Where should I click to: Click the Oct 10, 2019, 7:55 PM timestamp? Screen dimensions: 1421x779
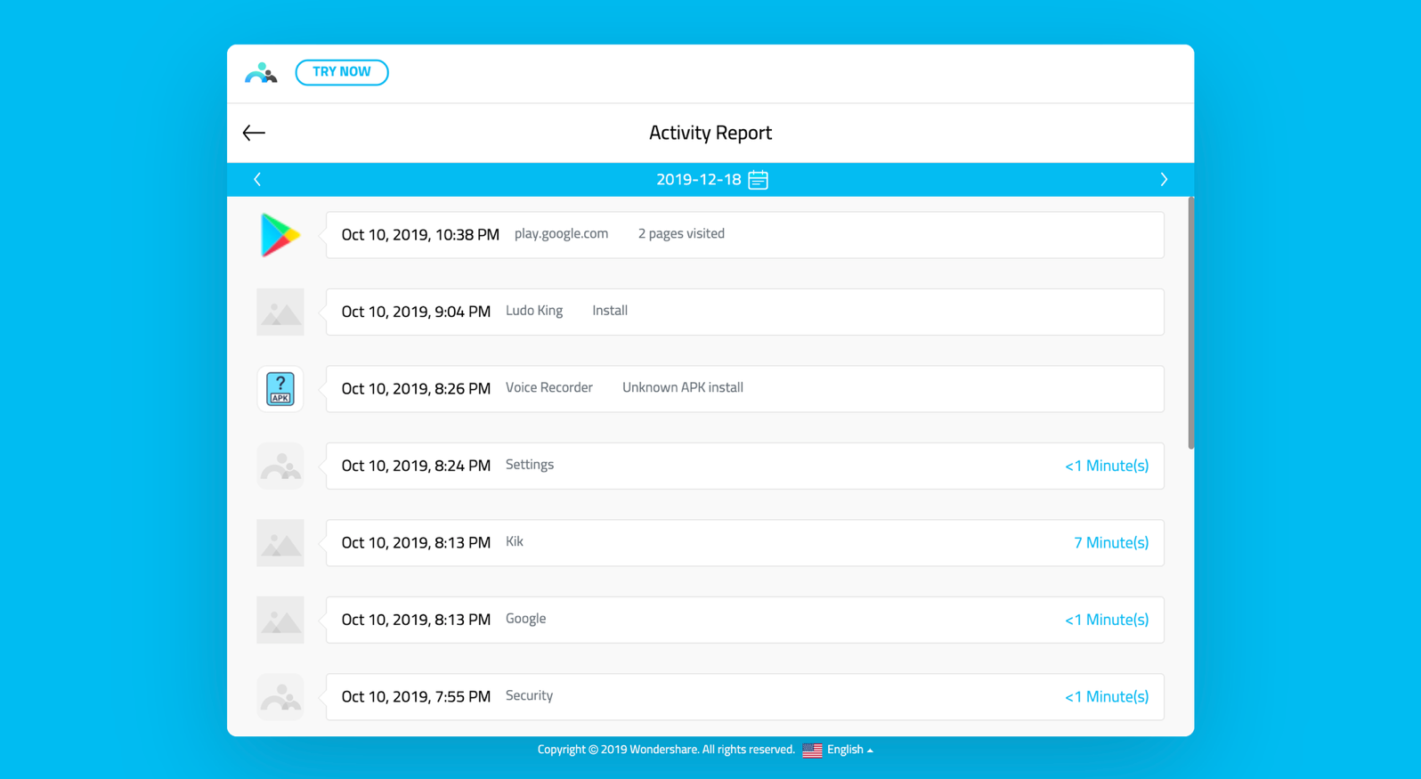416,697
